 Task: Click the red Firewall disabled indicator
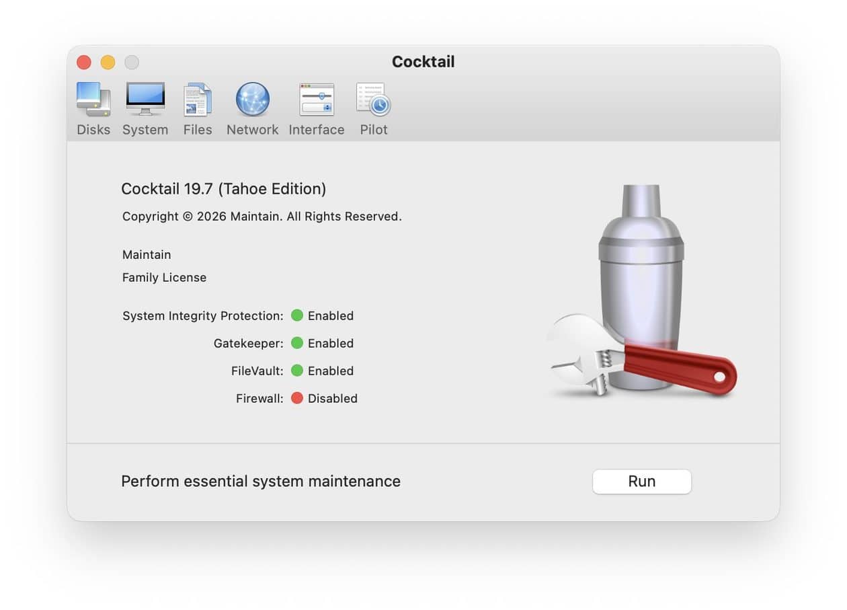(297, 398)
